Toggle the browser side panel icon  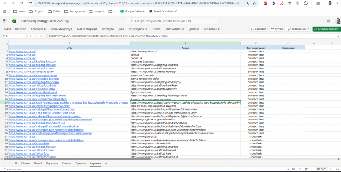pyautogui.click(x=318, y=3)
